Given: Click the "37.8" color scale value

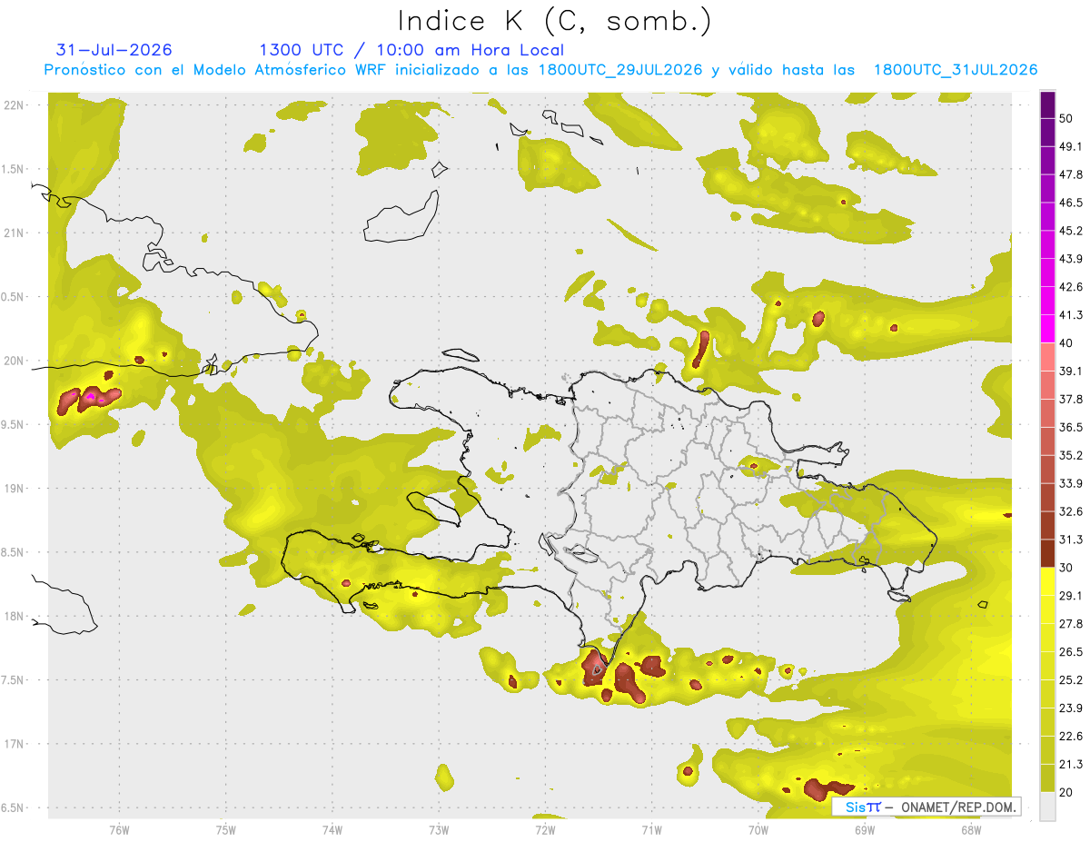Looking at the screenshot, I should [x=1071, y=399].
